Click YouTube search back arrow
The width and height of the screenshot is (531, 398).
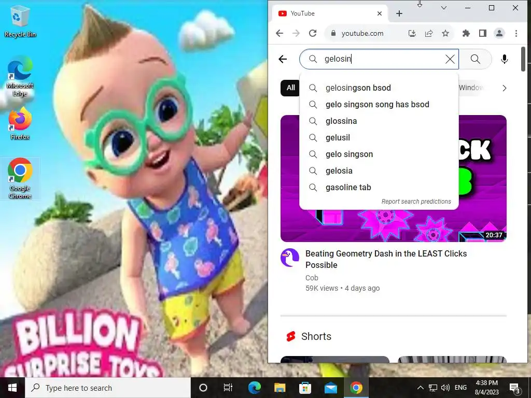pyautogui.click(x=283, y=59)
